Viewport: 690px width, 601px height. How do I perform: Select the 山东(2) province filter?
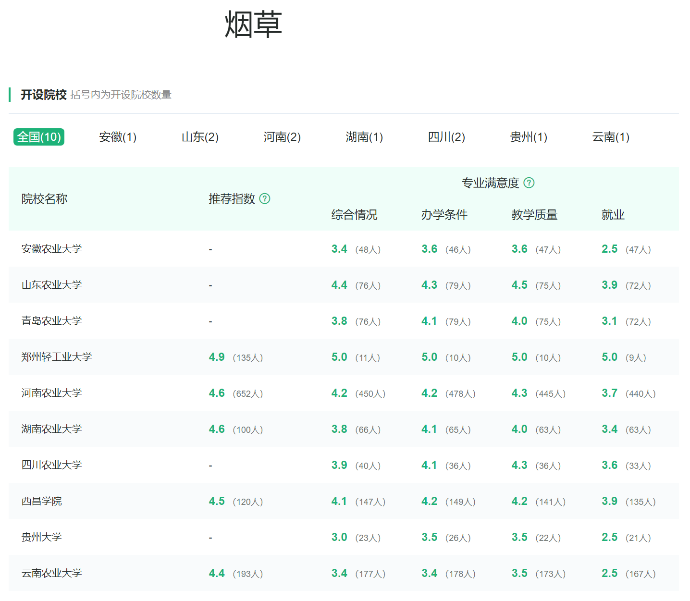199,137
